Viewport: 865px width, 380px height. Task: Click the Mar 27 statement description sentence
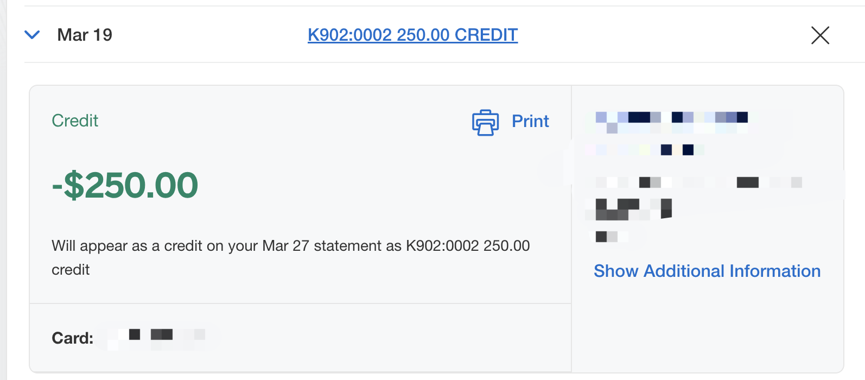point(291,257)
